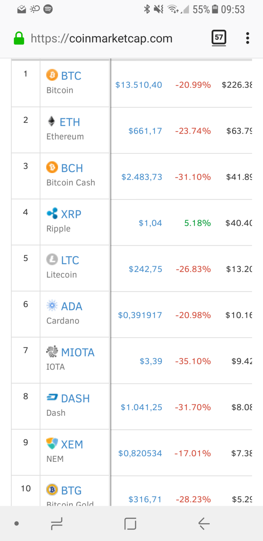263x541 pixels.
Task: Tap the Litecoin LTC logo icon
Action: 52,260
